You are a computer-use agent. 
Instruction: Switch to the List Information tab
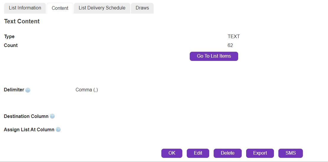(25, 8)
